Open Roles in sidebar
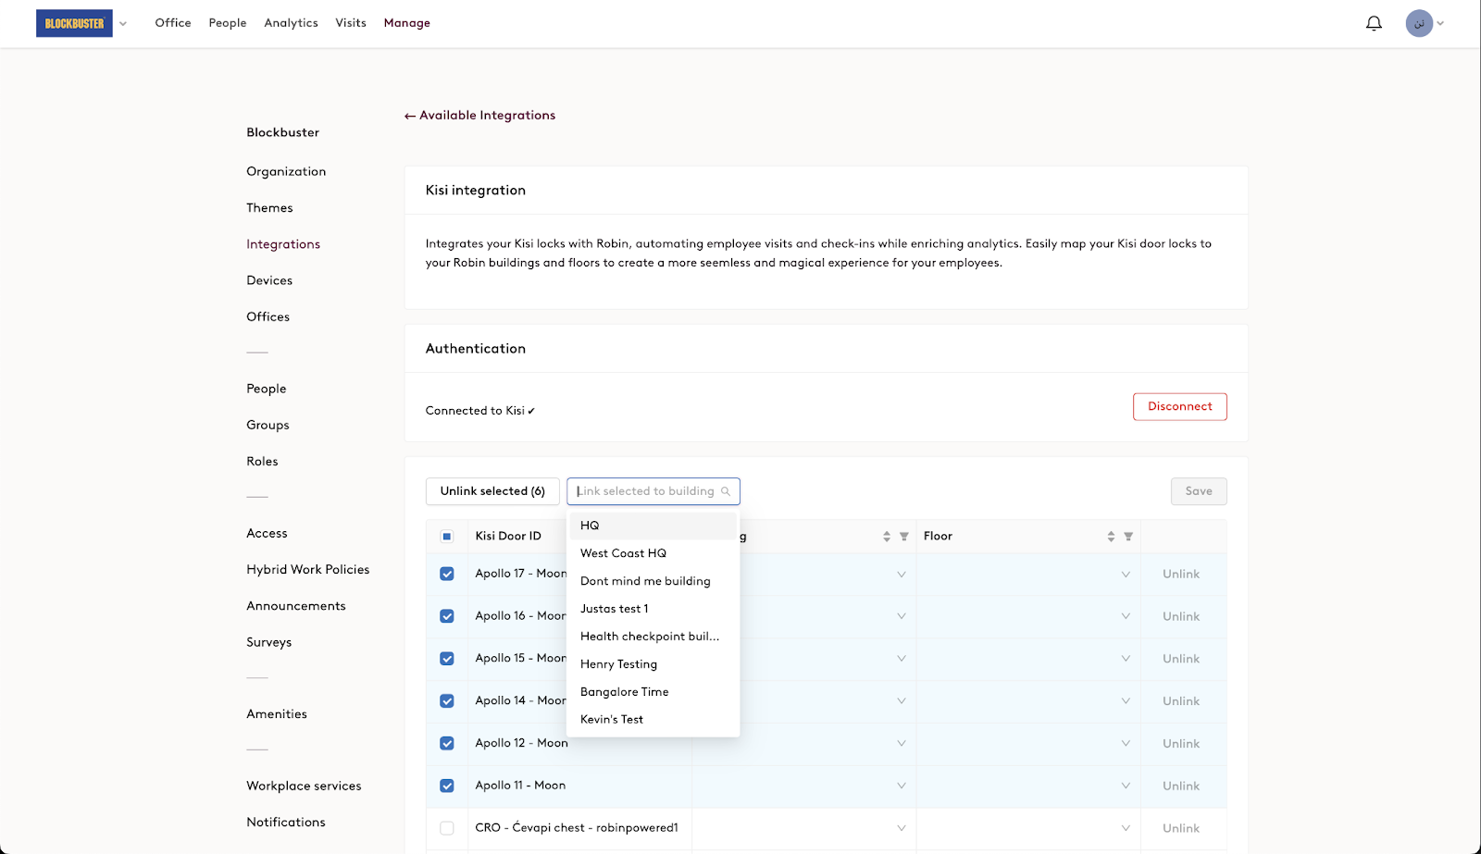Viewport: 1481px width, 854px height. pos(262,461)
